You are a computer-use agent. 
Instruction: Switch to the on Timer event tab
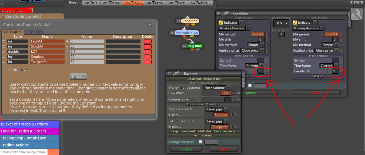(x=111, y=3)
